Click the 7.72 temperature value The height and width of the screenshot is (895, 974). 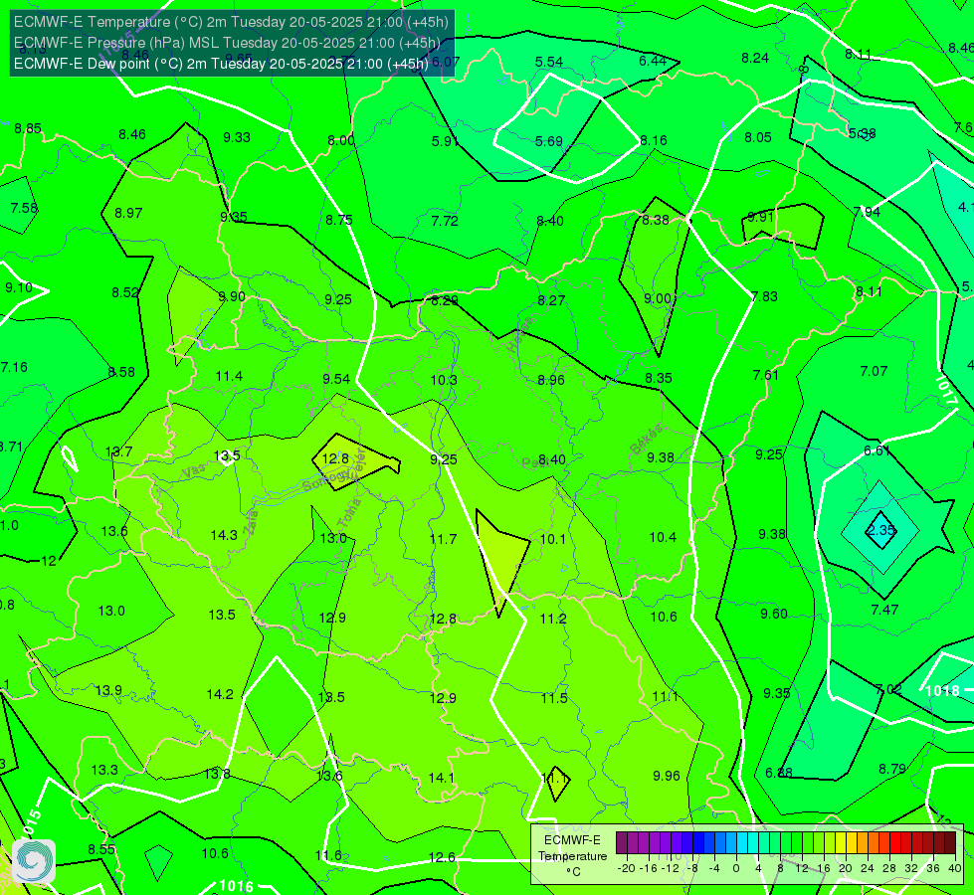(x=445, y=221)
